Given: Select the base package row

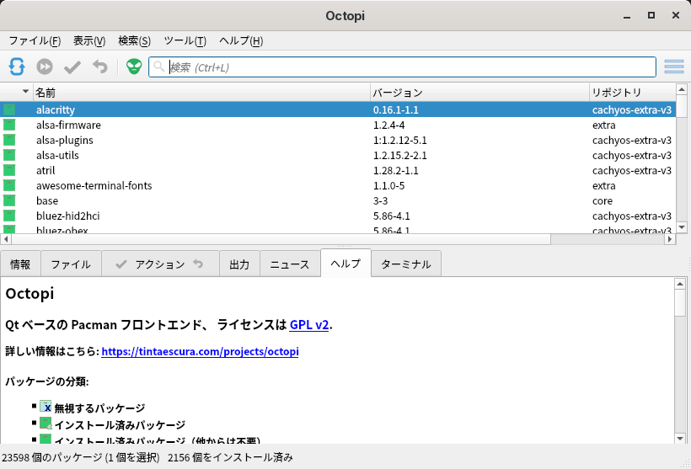Looking at the screenshot, I should click(338, 200).
